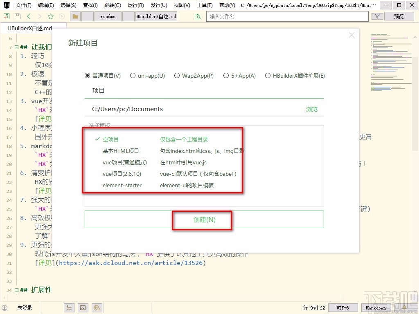Click the 预览 preview button
Viewport: 419px width, 314px height.
399,16
